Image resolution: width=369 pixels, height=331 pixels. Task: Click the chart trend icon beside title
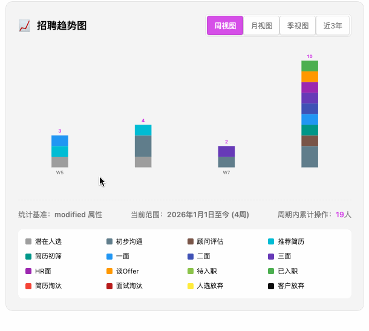[x=24, y=26]
